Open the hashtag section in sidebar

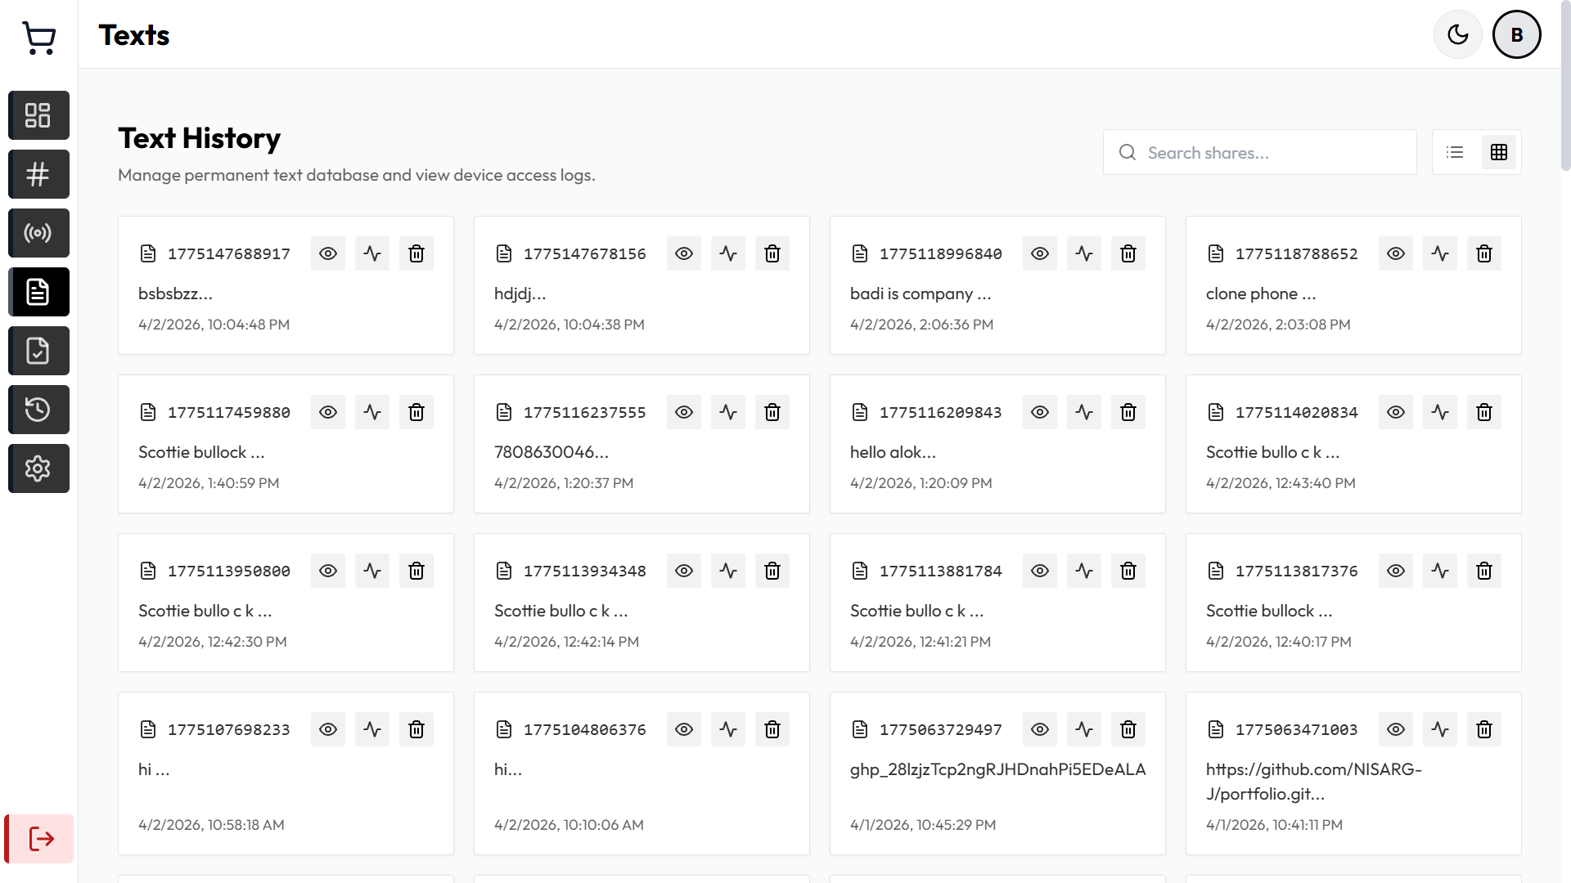point(38,174)
